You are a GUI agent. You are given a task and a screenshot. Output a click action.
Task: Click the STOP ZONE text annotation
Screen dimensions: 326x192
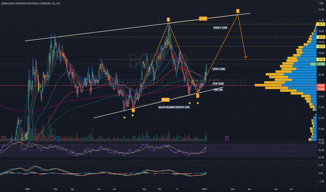click(218, 83)
